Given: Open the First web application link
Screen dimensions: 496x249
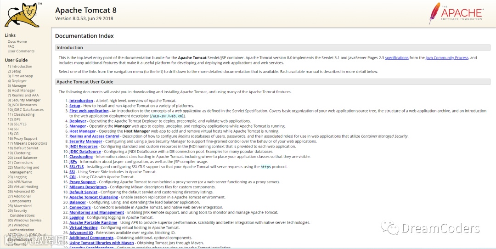Looking at the screenshot, I should coord(89,111).
